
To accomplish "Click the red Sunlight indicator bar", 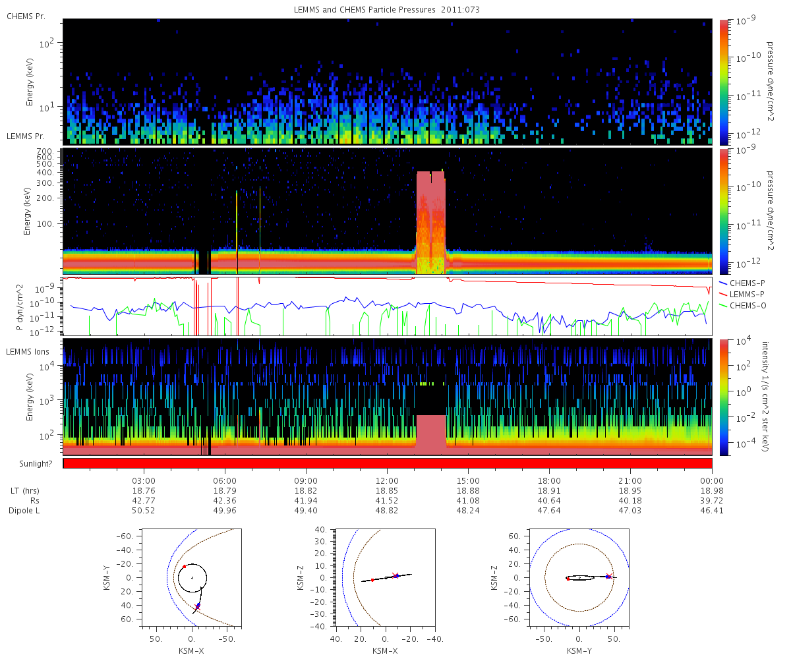I will pos(388,463).
